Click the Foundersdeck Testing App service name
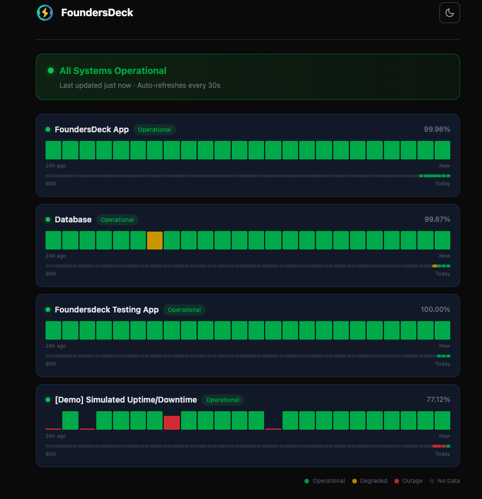The height and width of the screenshot is (499, 482). tap(107, 310)
